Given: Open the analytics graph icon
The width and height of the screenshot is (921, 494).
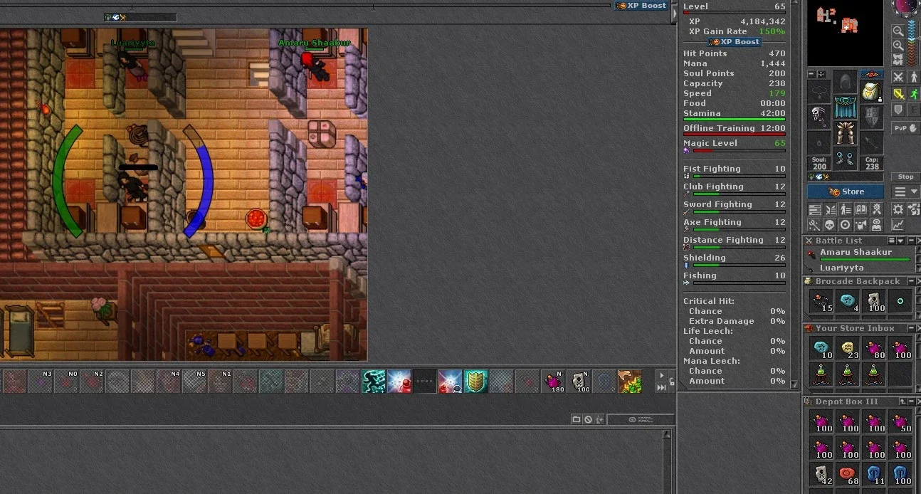Looking at the screenshot, I should point(898,225).
